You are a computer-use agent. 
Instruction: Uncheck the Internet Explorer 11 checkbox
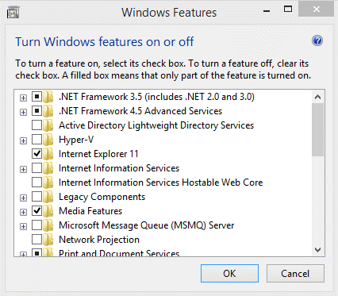36,154
